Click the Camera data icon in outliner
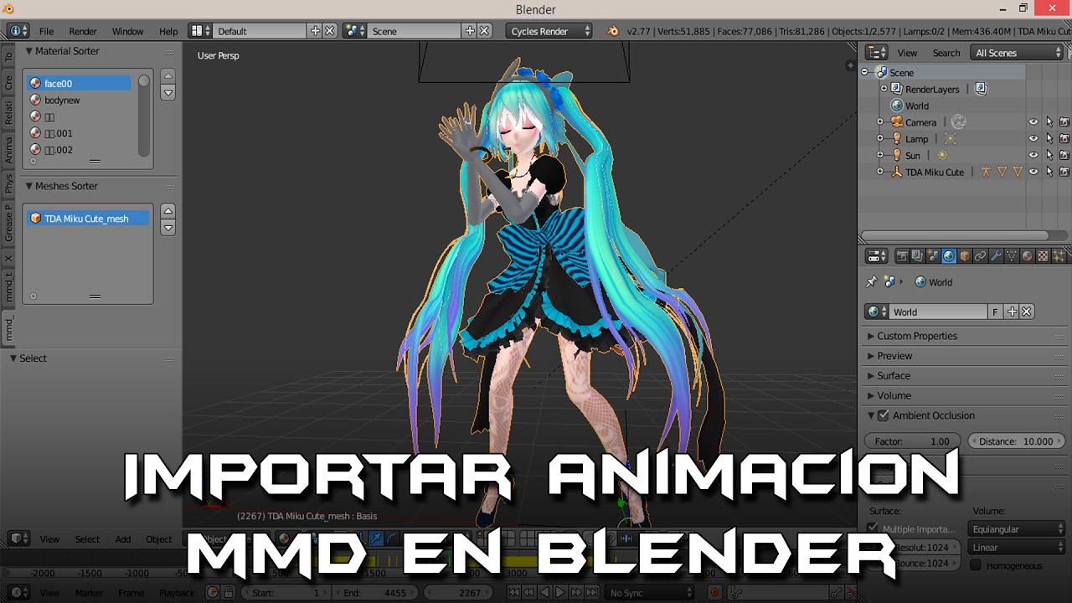Viewport: 1072px width, 603px height. pos(959,122)
